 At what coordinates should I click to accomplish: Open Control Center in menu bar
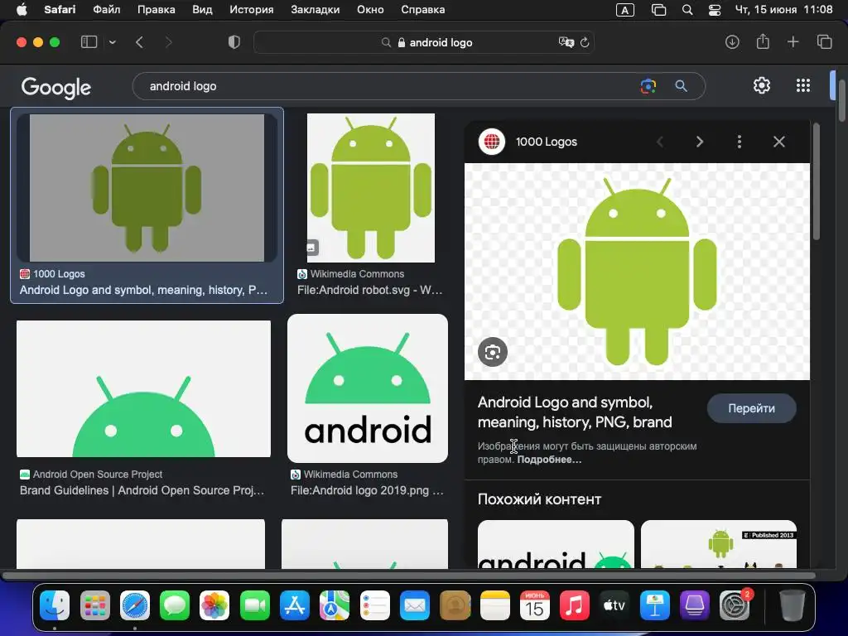coord(715,10)
